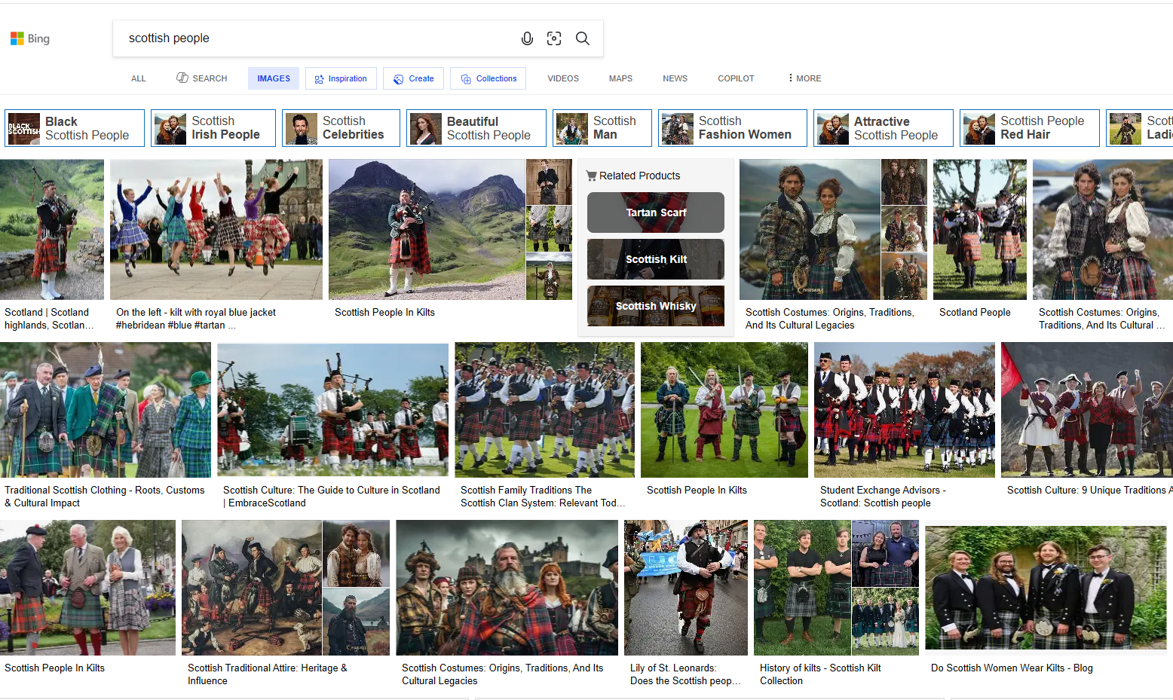This screenshot has height=700, width=1173.
Task: Click the Inspiration tab icon
Action: [320, 79]
